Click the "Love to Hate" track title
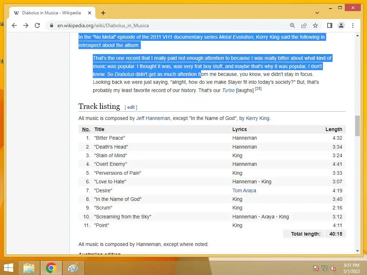367x275 pixels. (110, 182)
